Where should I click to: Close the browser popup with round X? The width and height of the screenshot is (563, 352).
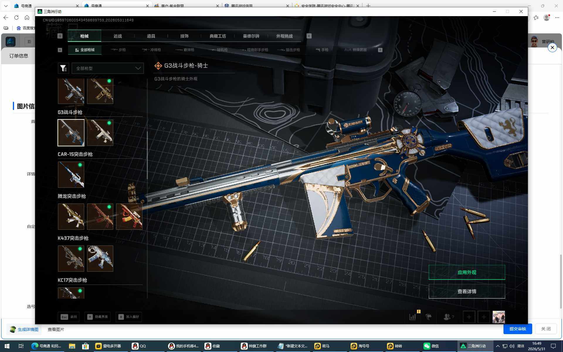point(552,48)
